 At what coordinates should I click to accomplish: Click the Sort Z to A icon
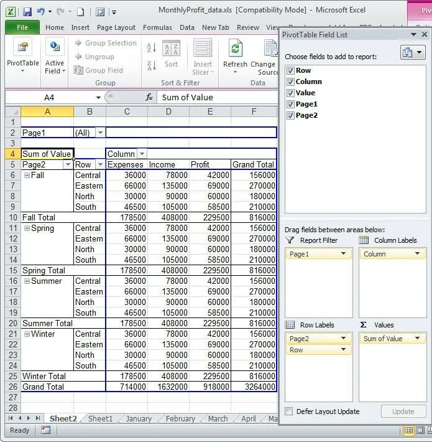pos(152,66)
